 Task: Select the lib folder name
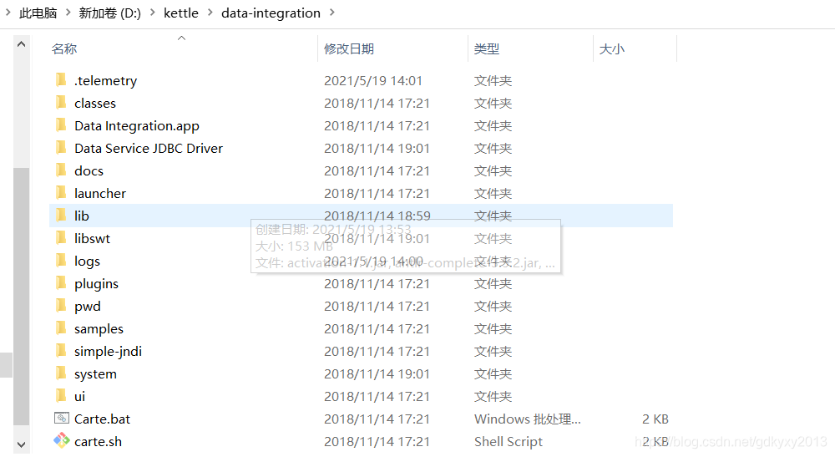(x=82, y=216)
